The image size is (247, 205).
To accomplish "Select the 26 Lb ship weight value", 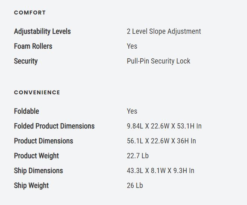I will 135,186.
